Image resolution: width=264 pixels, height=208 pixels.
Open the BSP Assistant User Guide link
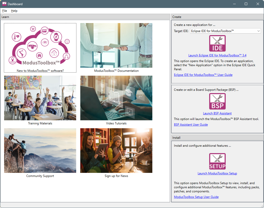[x=191, y=125]
